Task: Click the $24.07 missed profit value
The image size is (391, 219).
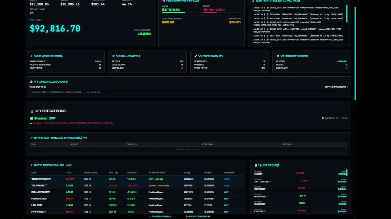Action: click(235, 22)
